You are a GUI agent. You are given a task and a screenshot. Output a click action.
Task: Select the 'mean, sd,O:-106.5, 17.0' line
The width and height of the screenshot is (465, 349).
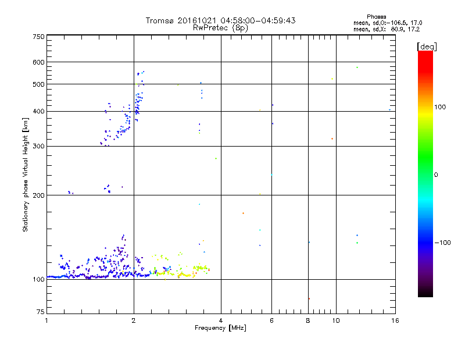click(x=388, y=23)
